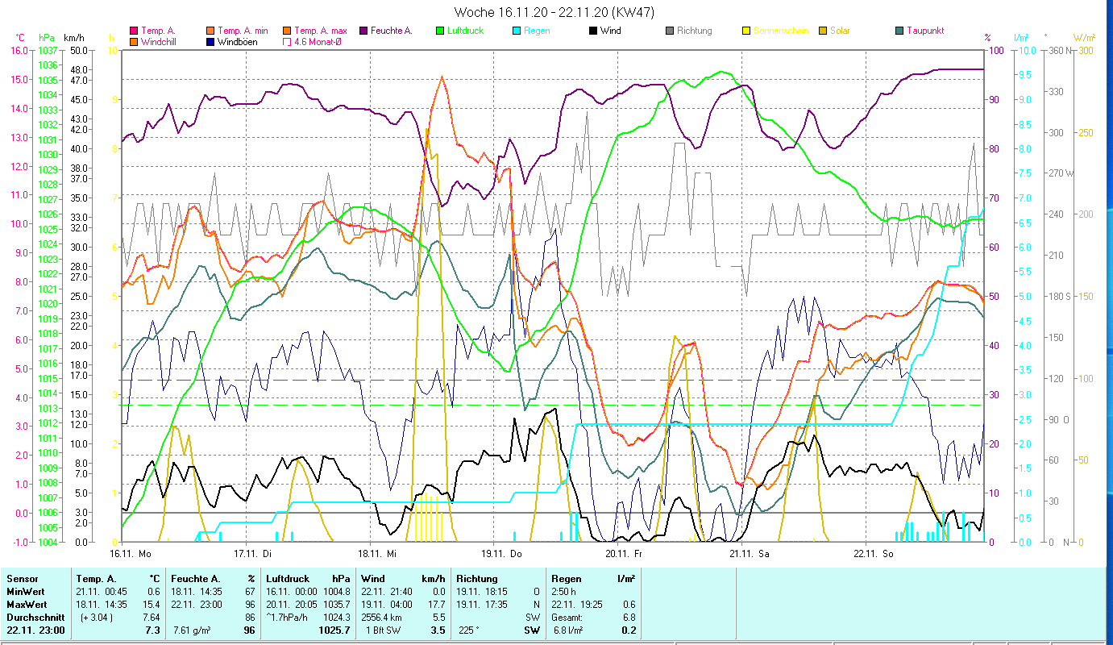Select the Luftdruck legend label
The width and height of the screenshot is (1113, 645).
tap(466, 31)
